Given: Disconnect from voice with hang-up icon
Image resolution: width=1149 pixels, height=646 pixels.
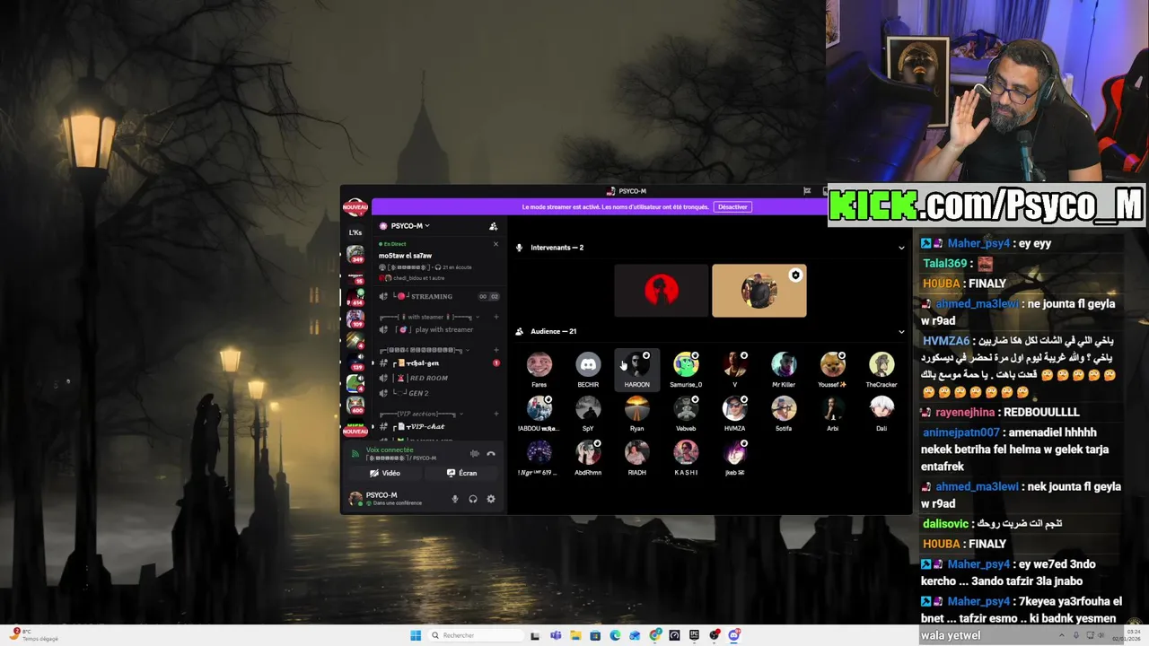Looking at the screenshot, I should click(491, 454).
